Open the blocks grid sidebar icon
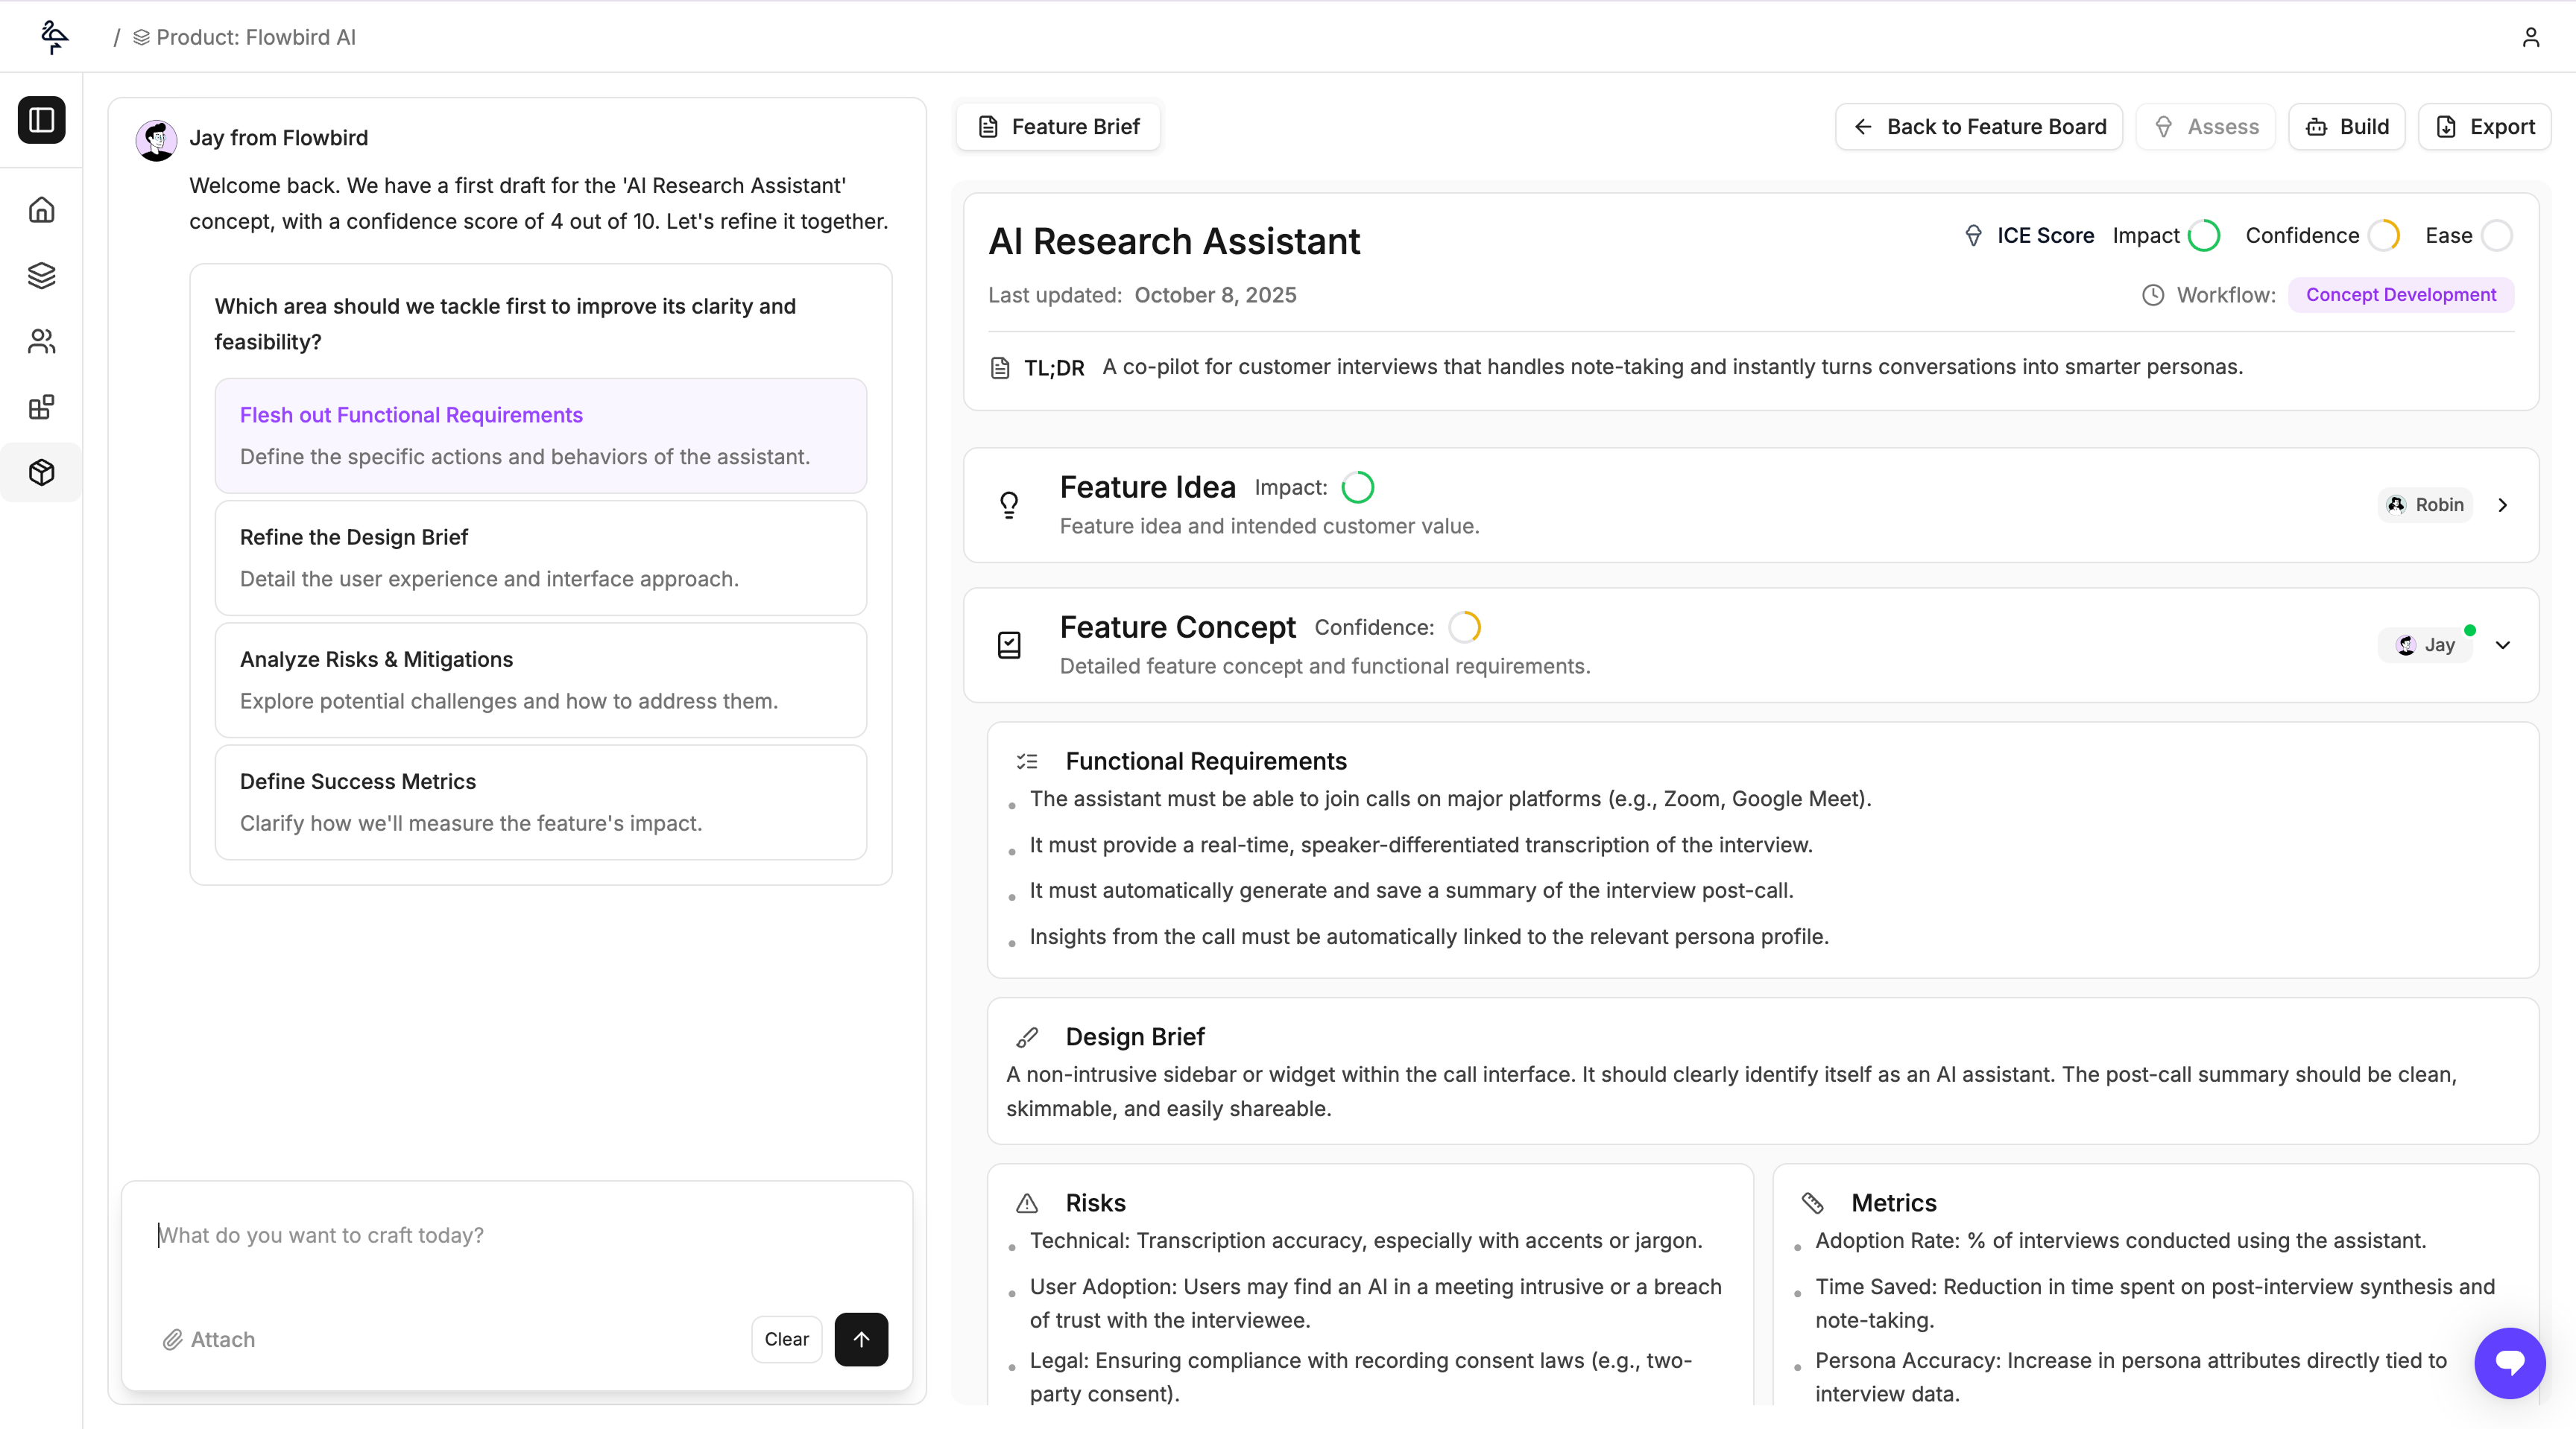 [41, 408]
